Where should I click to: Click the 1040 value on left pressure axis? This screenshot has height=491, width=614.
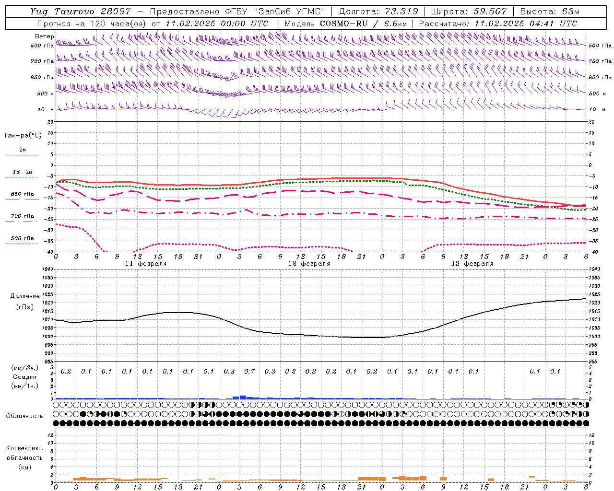point(47,269)
